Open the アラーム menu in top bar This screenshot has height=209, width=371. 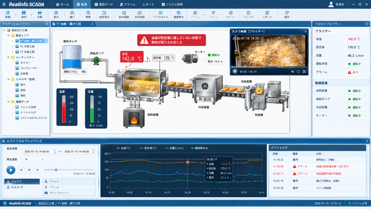(x=128, y=4)
